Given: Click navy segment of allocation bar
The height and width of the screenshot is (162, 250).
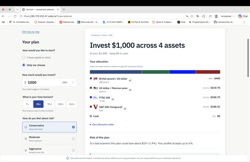Looking at the screenshot, I should [116, 72].
